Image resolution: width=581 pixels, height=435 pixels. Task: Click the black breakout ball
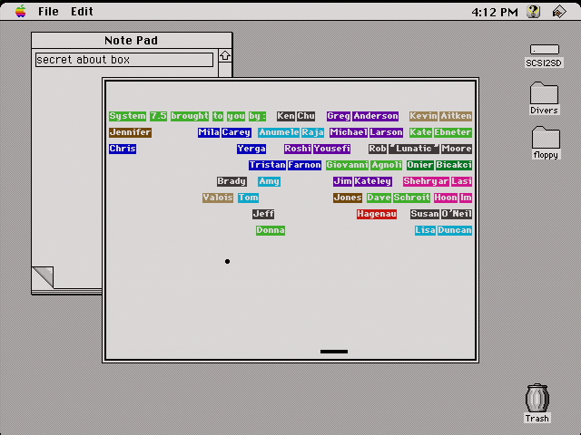click(227, 262)
